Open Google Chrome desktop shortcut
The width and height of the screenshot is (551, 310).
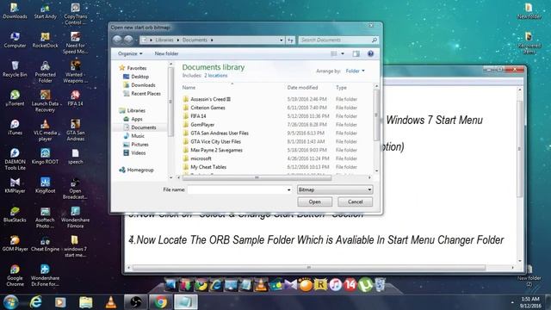[15, 276]
